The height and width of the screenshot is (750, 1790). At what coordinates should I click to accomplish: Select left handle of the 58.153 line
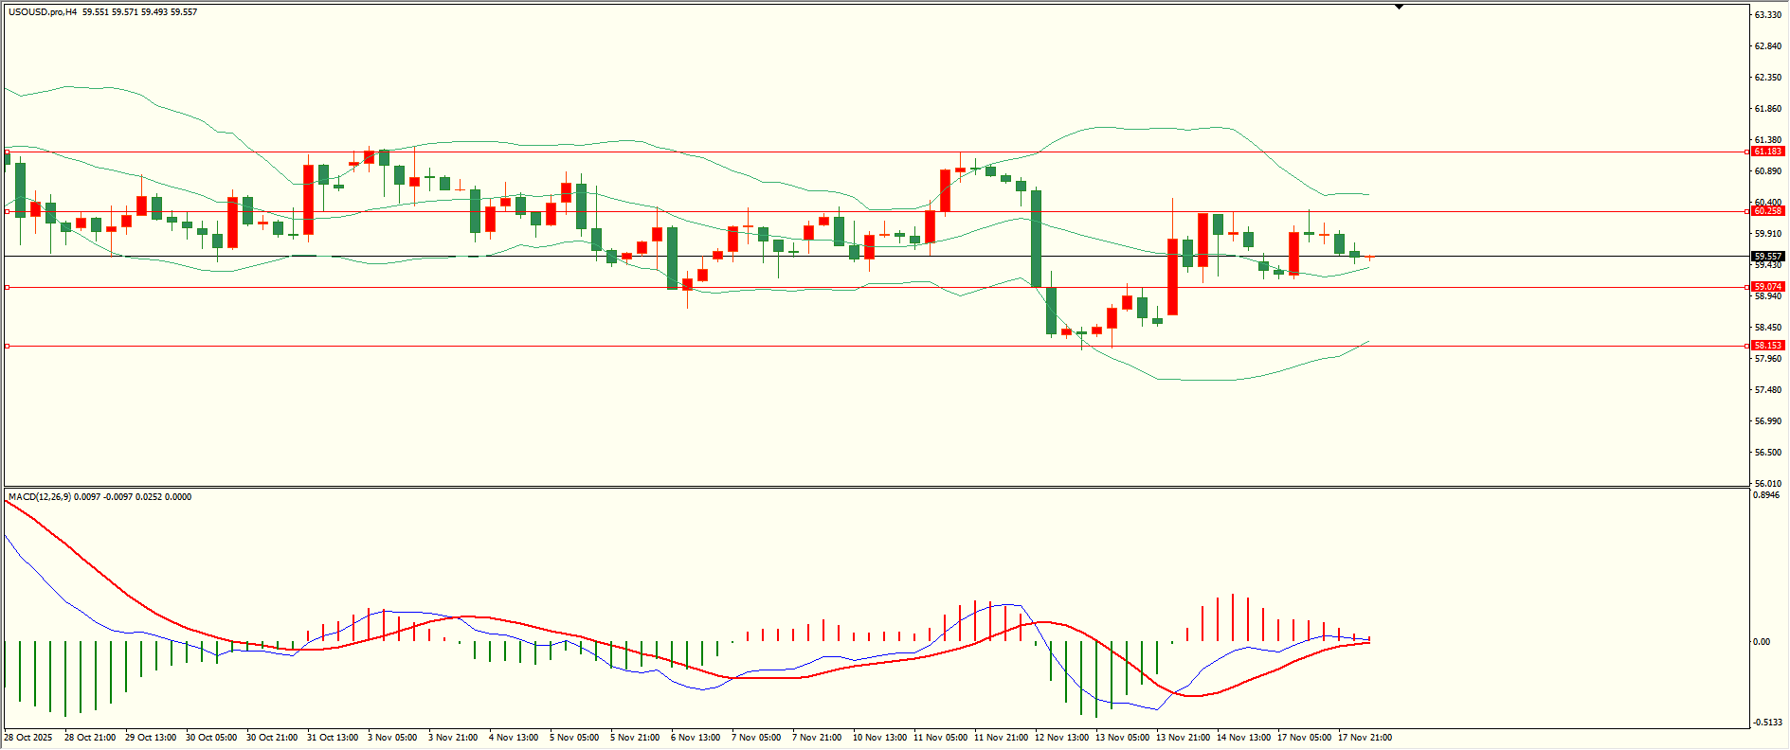[8, 347]
